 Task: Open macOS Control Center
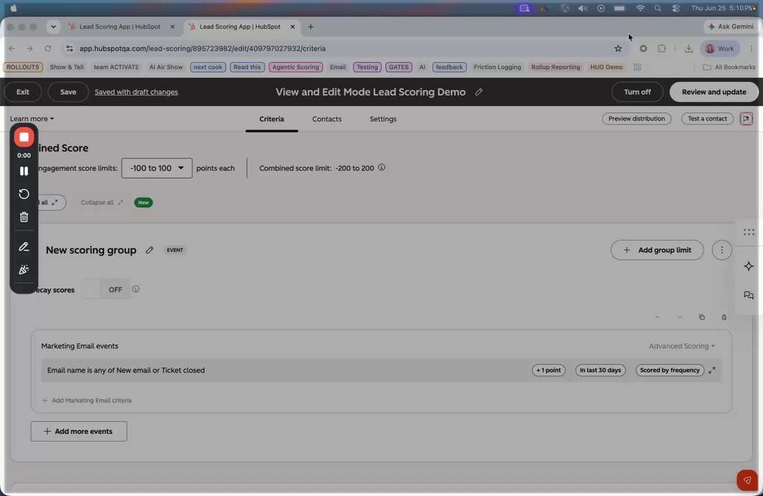[x=676, y=8]
